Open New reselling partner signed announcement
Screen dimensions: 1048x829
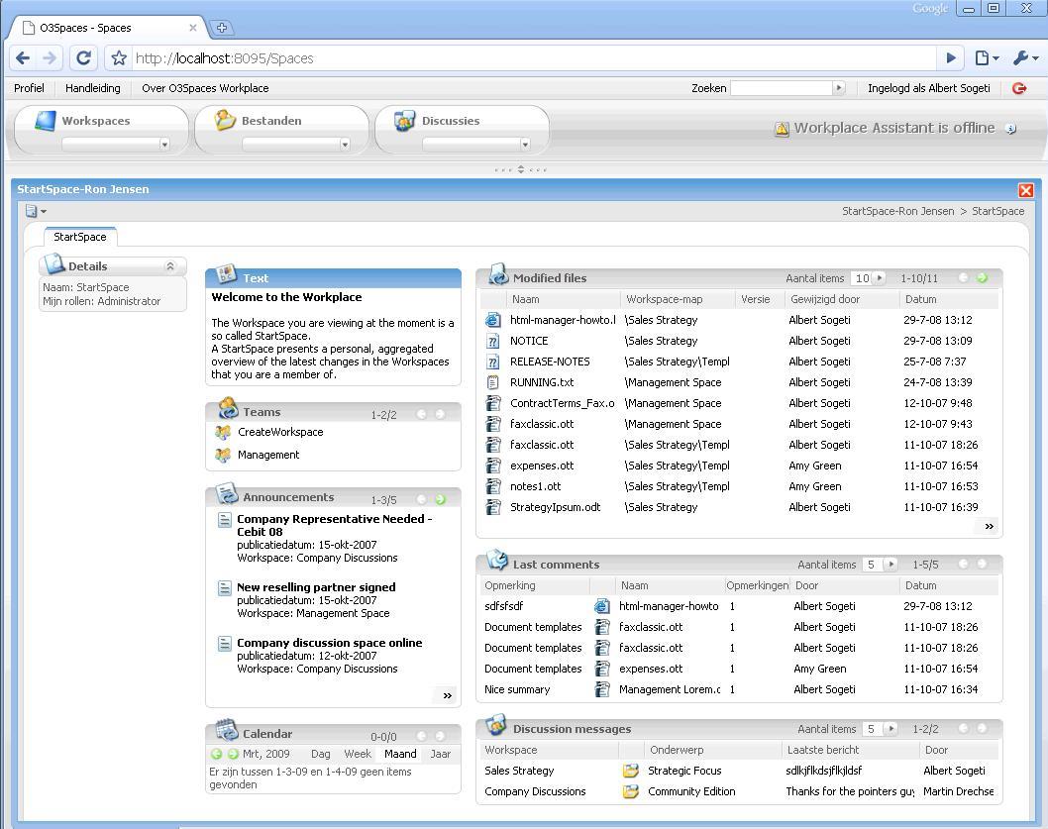(316, 587)
